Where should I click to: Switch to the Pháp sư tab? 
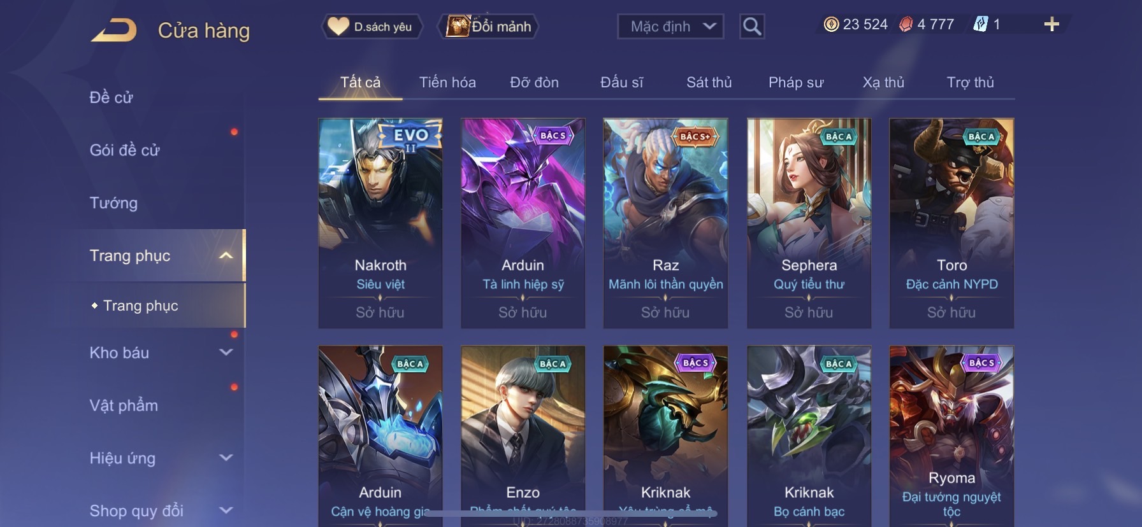796,83
